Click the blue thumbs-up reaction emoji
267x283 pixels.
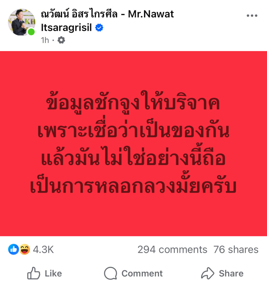pyautogui.click(x=14, y=249)
